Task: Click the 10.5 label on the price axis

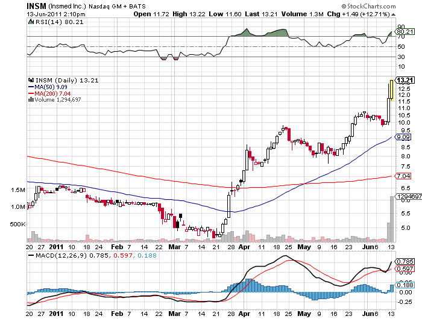Action: 405,116
